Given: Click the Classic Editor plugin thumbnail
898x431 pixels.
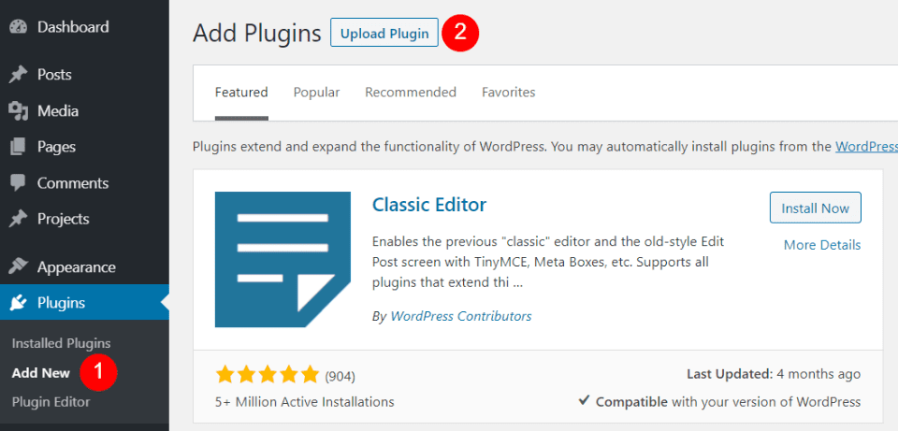Looking at the screenshot, I should pyautogui.click(x=282, y=260).
